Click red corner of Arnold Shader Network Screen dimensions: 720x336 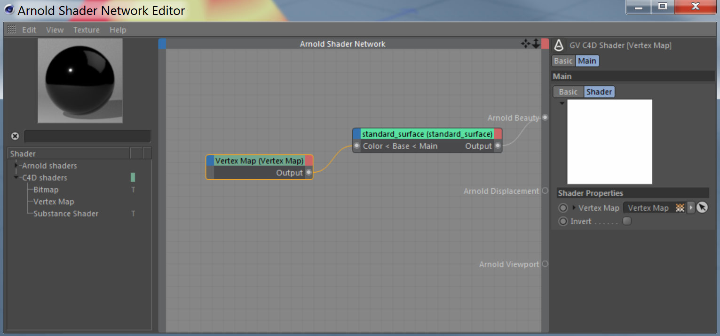pos(545,44)
